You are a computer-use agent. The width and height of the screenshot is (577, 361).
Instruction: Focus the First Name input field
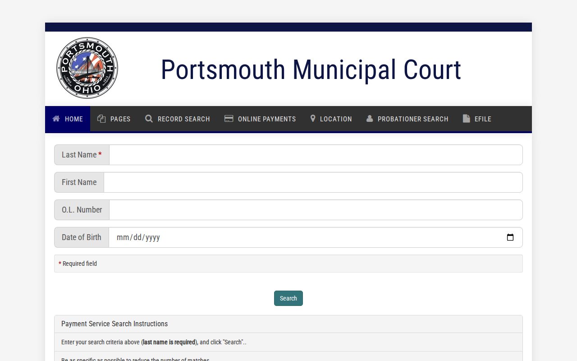pos(313,182)
